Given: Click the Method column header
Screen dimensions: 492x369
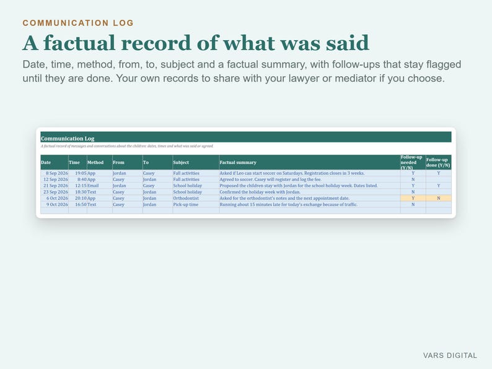Looking at the screenshot, I should (x=100, y=162).
